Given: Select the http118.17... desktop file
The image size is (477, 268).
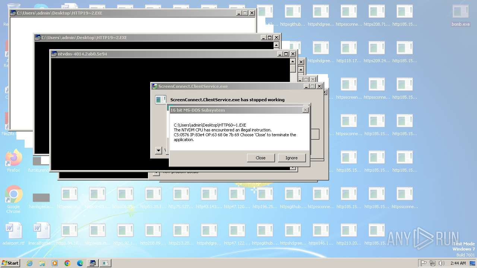Looking at the screenshot, I should (x=349, y=53).
